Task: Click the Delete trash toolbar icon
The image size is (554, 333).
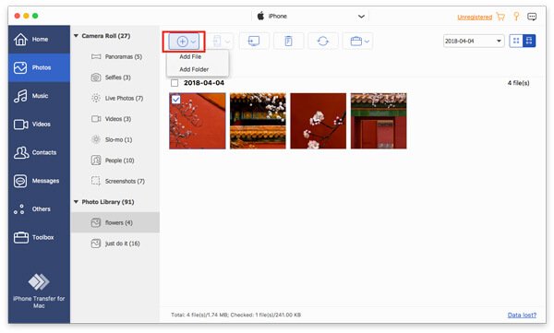Action: (x=288, y=42)
